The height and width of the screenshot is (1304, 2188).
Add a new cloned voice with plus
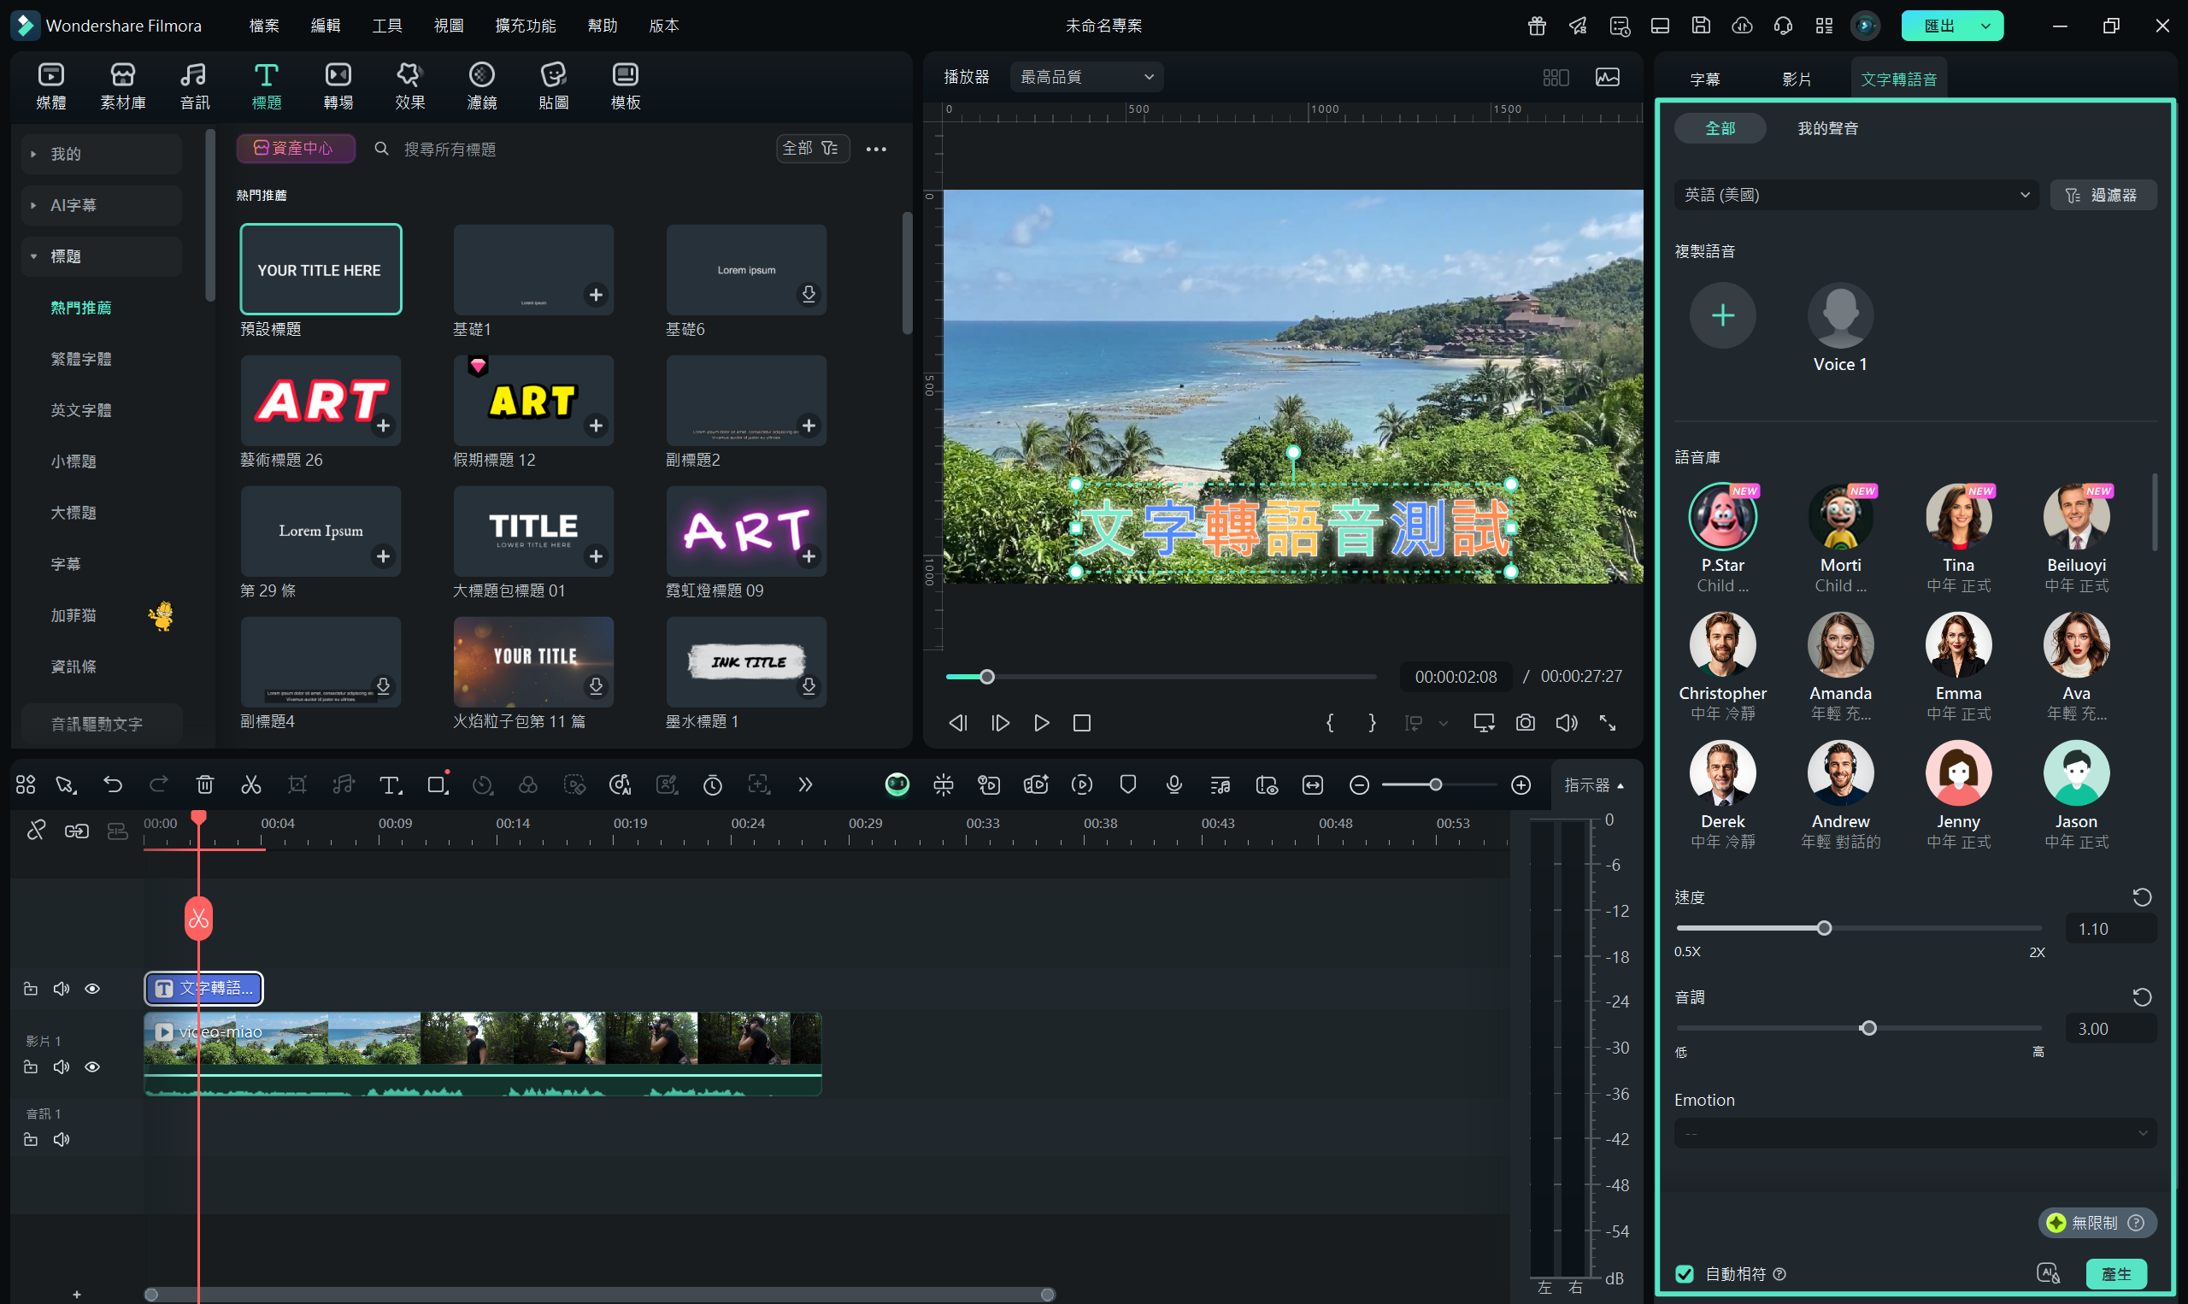[x=1722, y=315]
